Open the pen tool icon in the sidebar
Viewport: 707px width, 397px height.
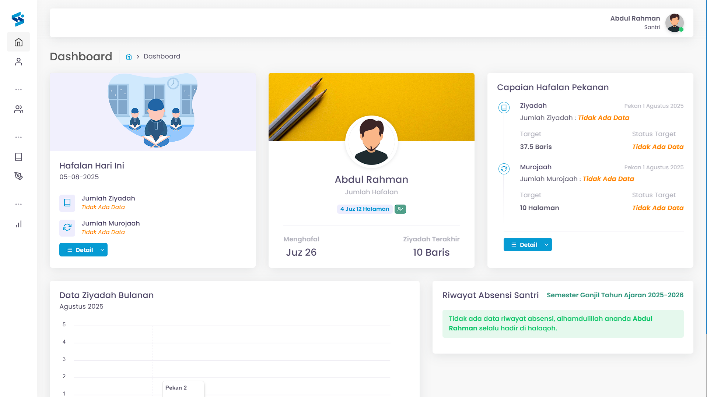[18, 176]
